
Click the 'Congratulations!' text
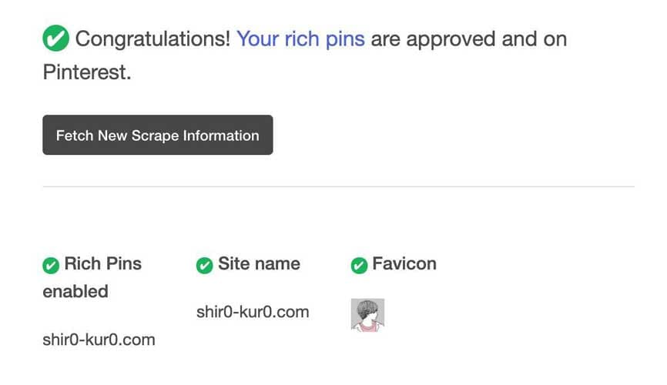153,39
